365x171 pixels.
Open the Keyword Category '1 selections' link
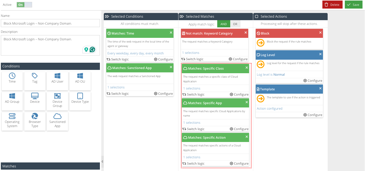191,53
